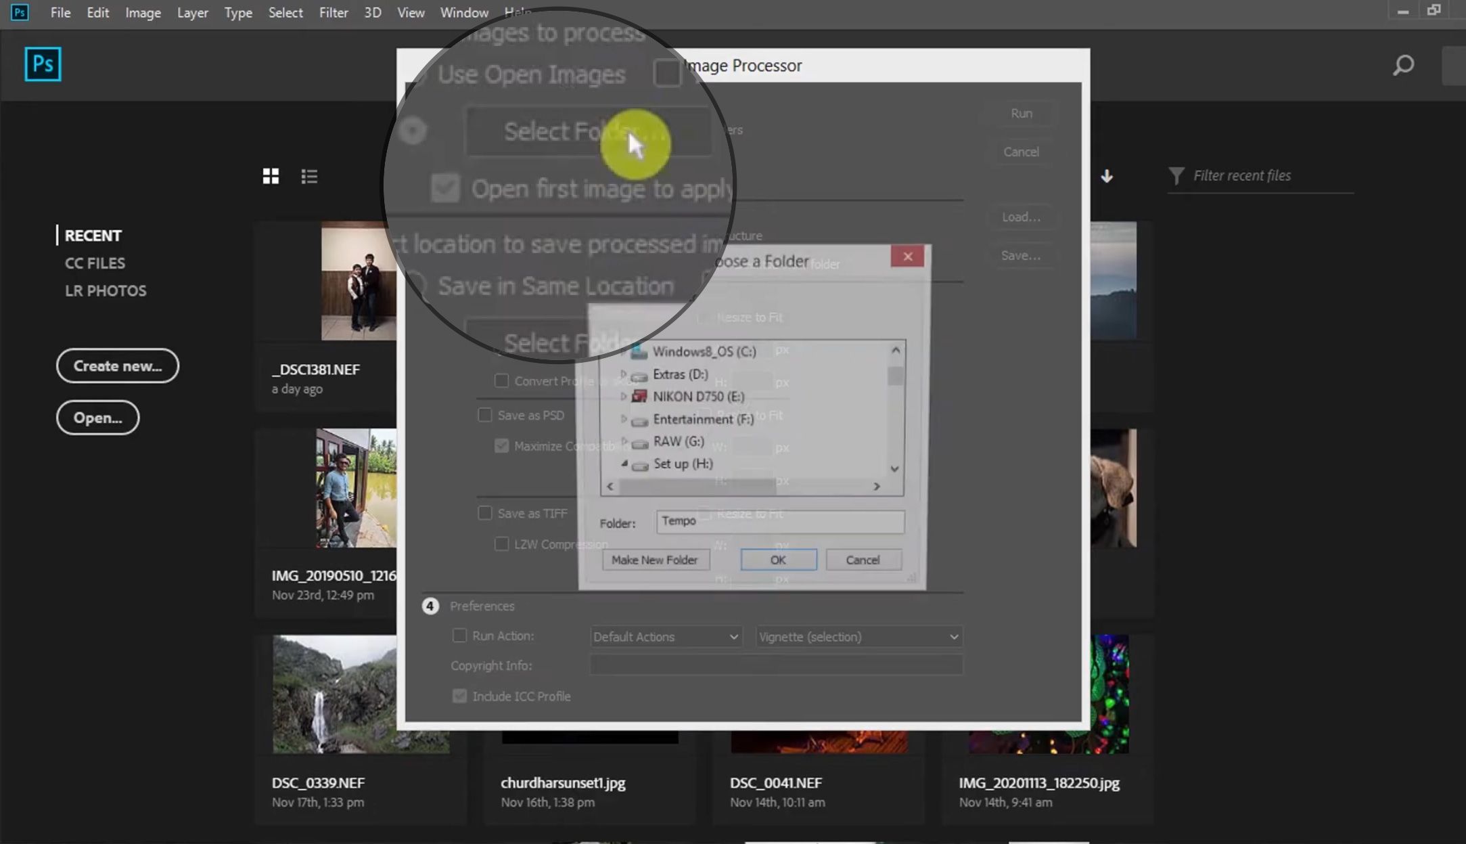
Task: Select Set up (H:) in folder tree
Action: click(x=683, y=464)
